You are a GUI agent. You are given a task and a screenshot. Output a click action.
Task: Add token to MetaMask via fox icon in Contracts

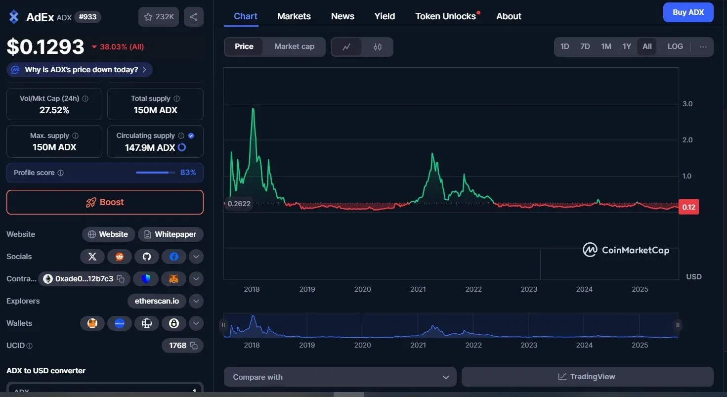click(x=173, y=279)
